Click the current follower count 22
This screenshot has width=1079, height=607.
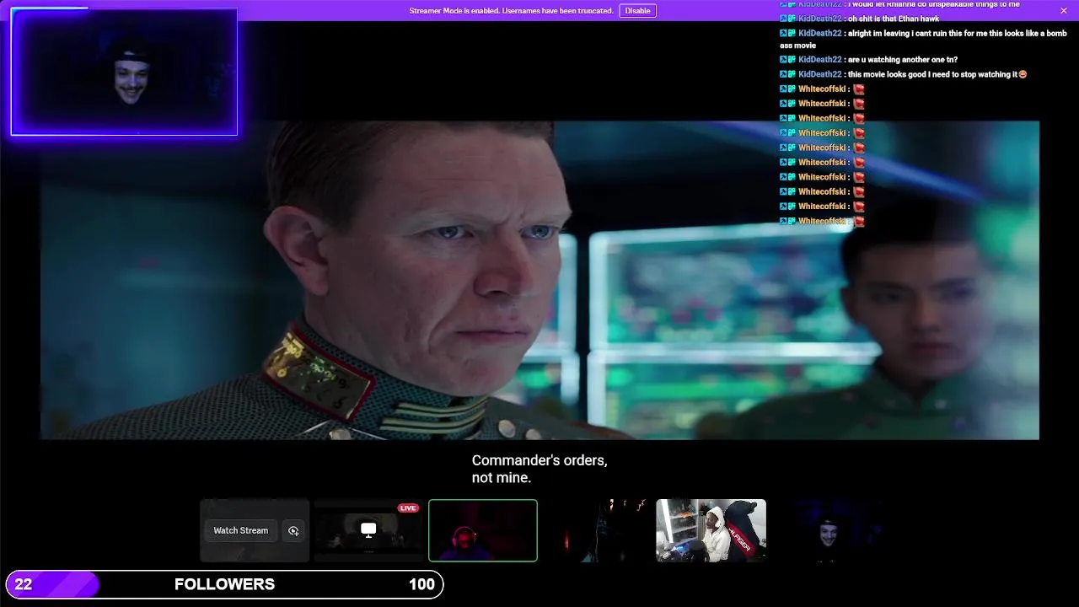[24, 584]
